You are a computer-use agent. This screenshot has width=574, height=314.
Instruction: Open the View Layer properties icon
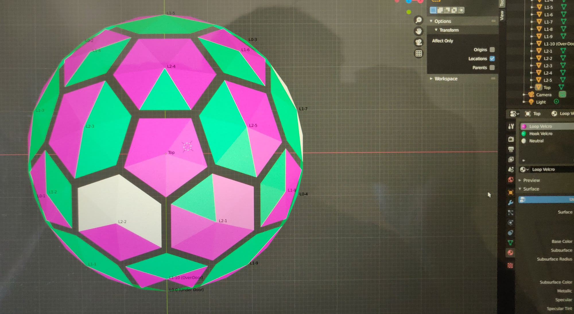pos(511,159)
